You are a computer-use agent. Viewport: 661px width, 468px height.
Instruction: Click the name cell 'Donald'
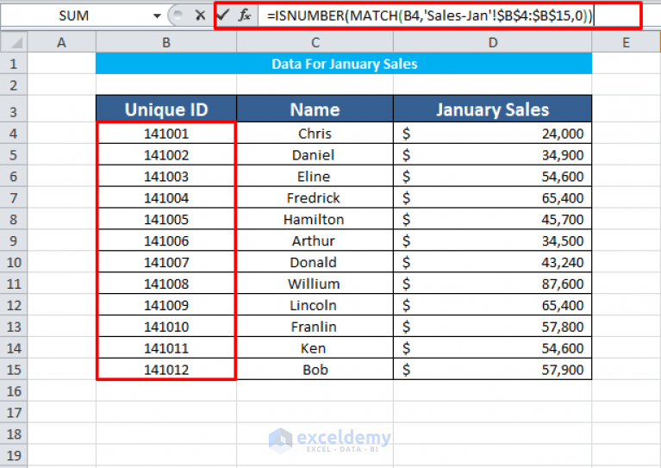pyautogui.click(x=315, y=262)
